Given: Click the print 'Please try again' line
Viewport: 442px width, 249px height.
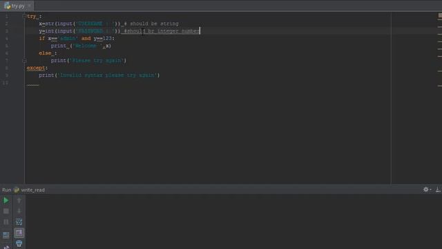Looking at the screenshot, I should pyautogui.click(x=88, y=60).
